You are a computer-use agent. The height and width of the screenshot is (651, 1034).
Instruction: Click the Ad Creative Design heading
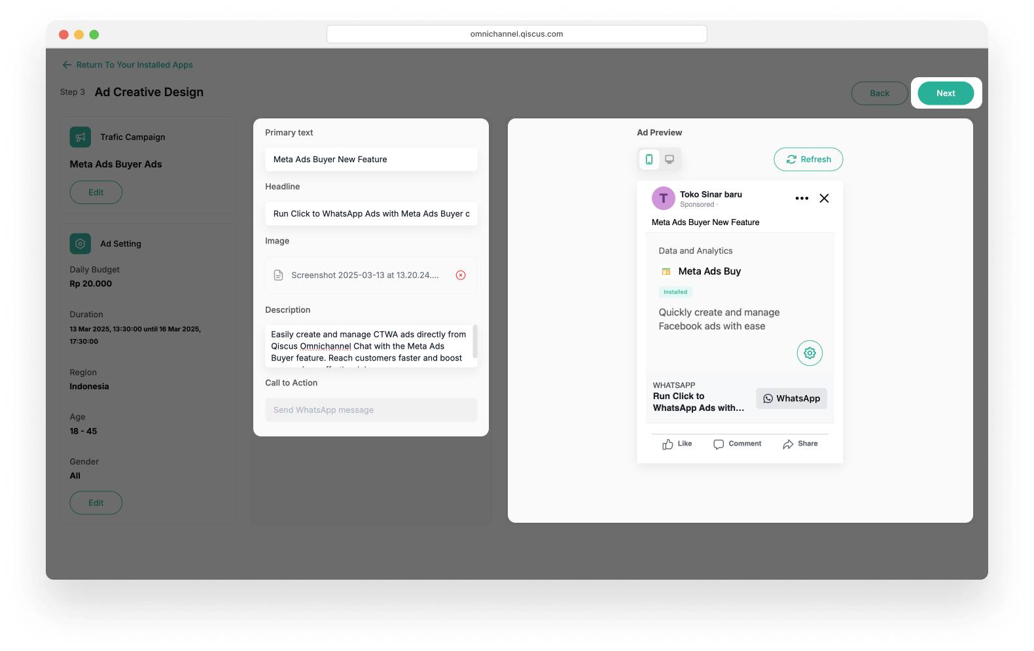tap(149, 92)
